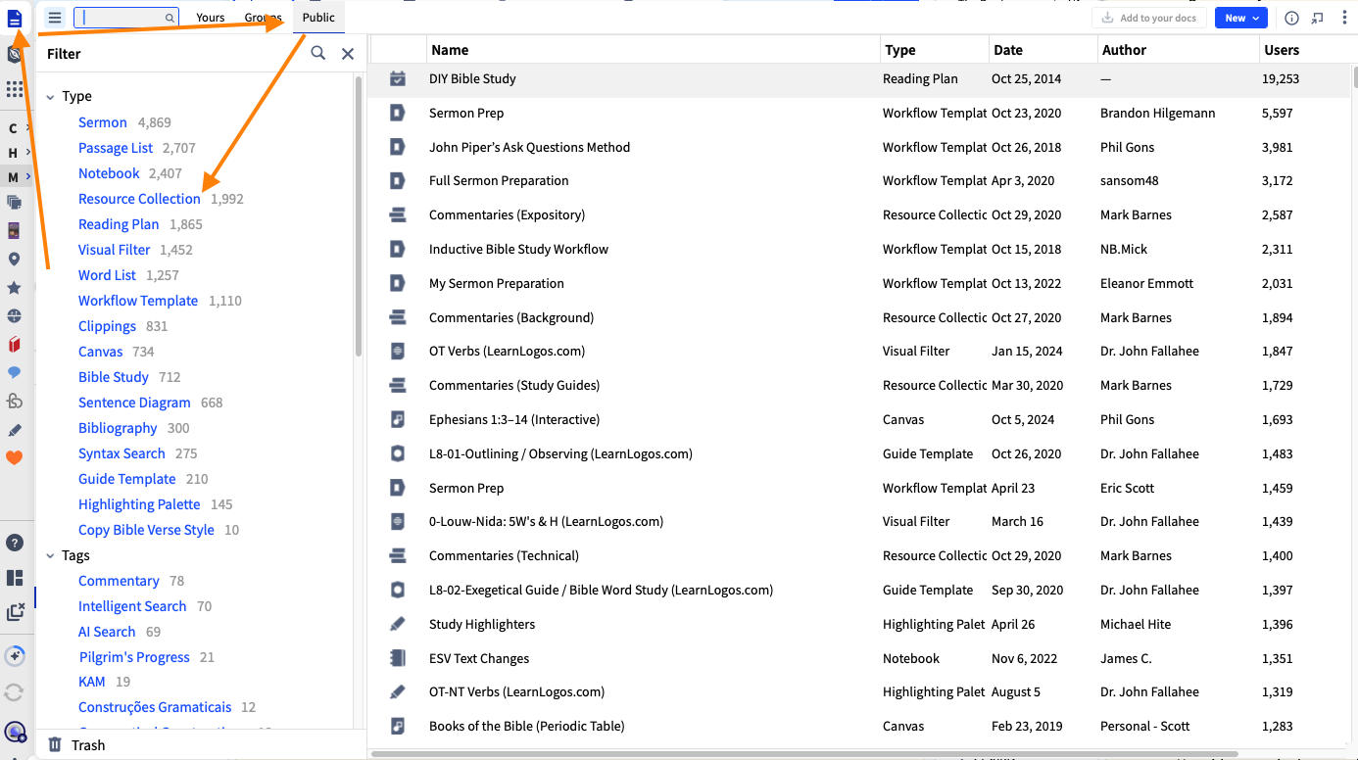The image size is (1358, 760).
Task: Open the star favorites sidebar icon
Action: [x=15, y=288]
